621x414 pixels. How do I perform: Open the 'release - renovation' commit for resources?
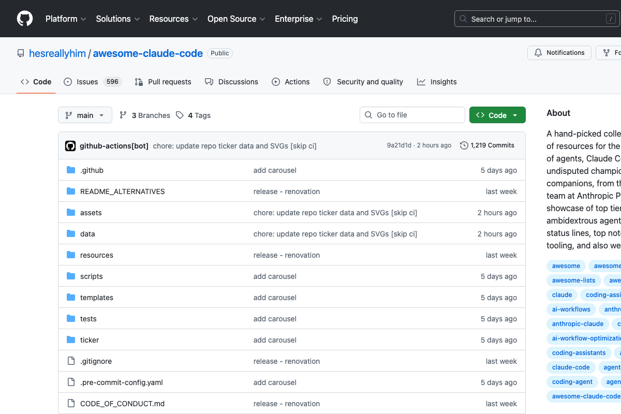[x=287, y=255]
